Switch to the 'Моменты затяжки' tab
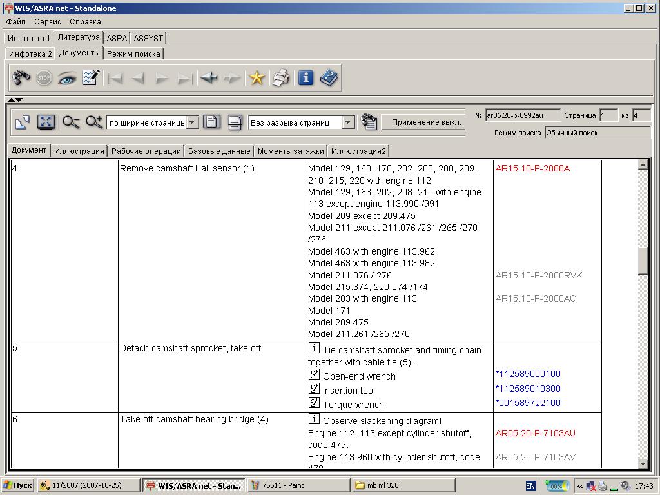660x495 pixels. [291, 151]
